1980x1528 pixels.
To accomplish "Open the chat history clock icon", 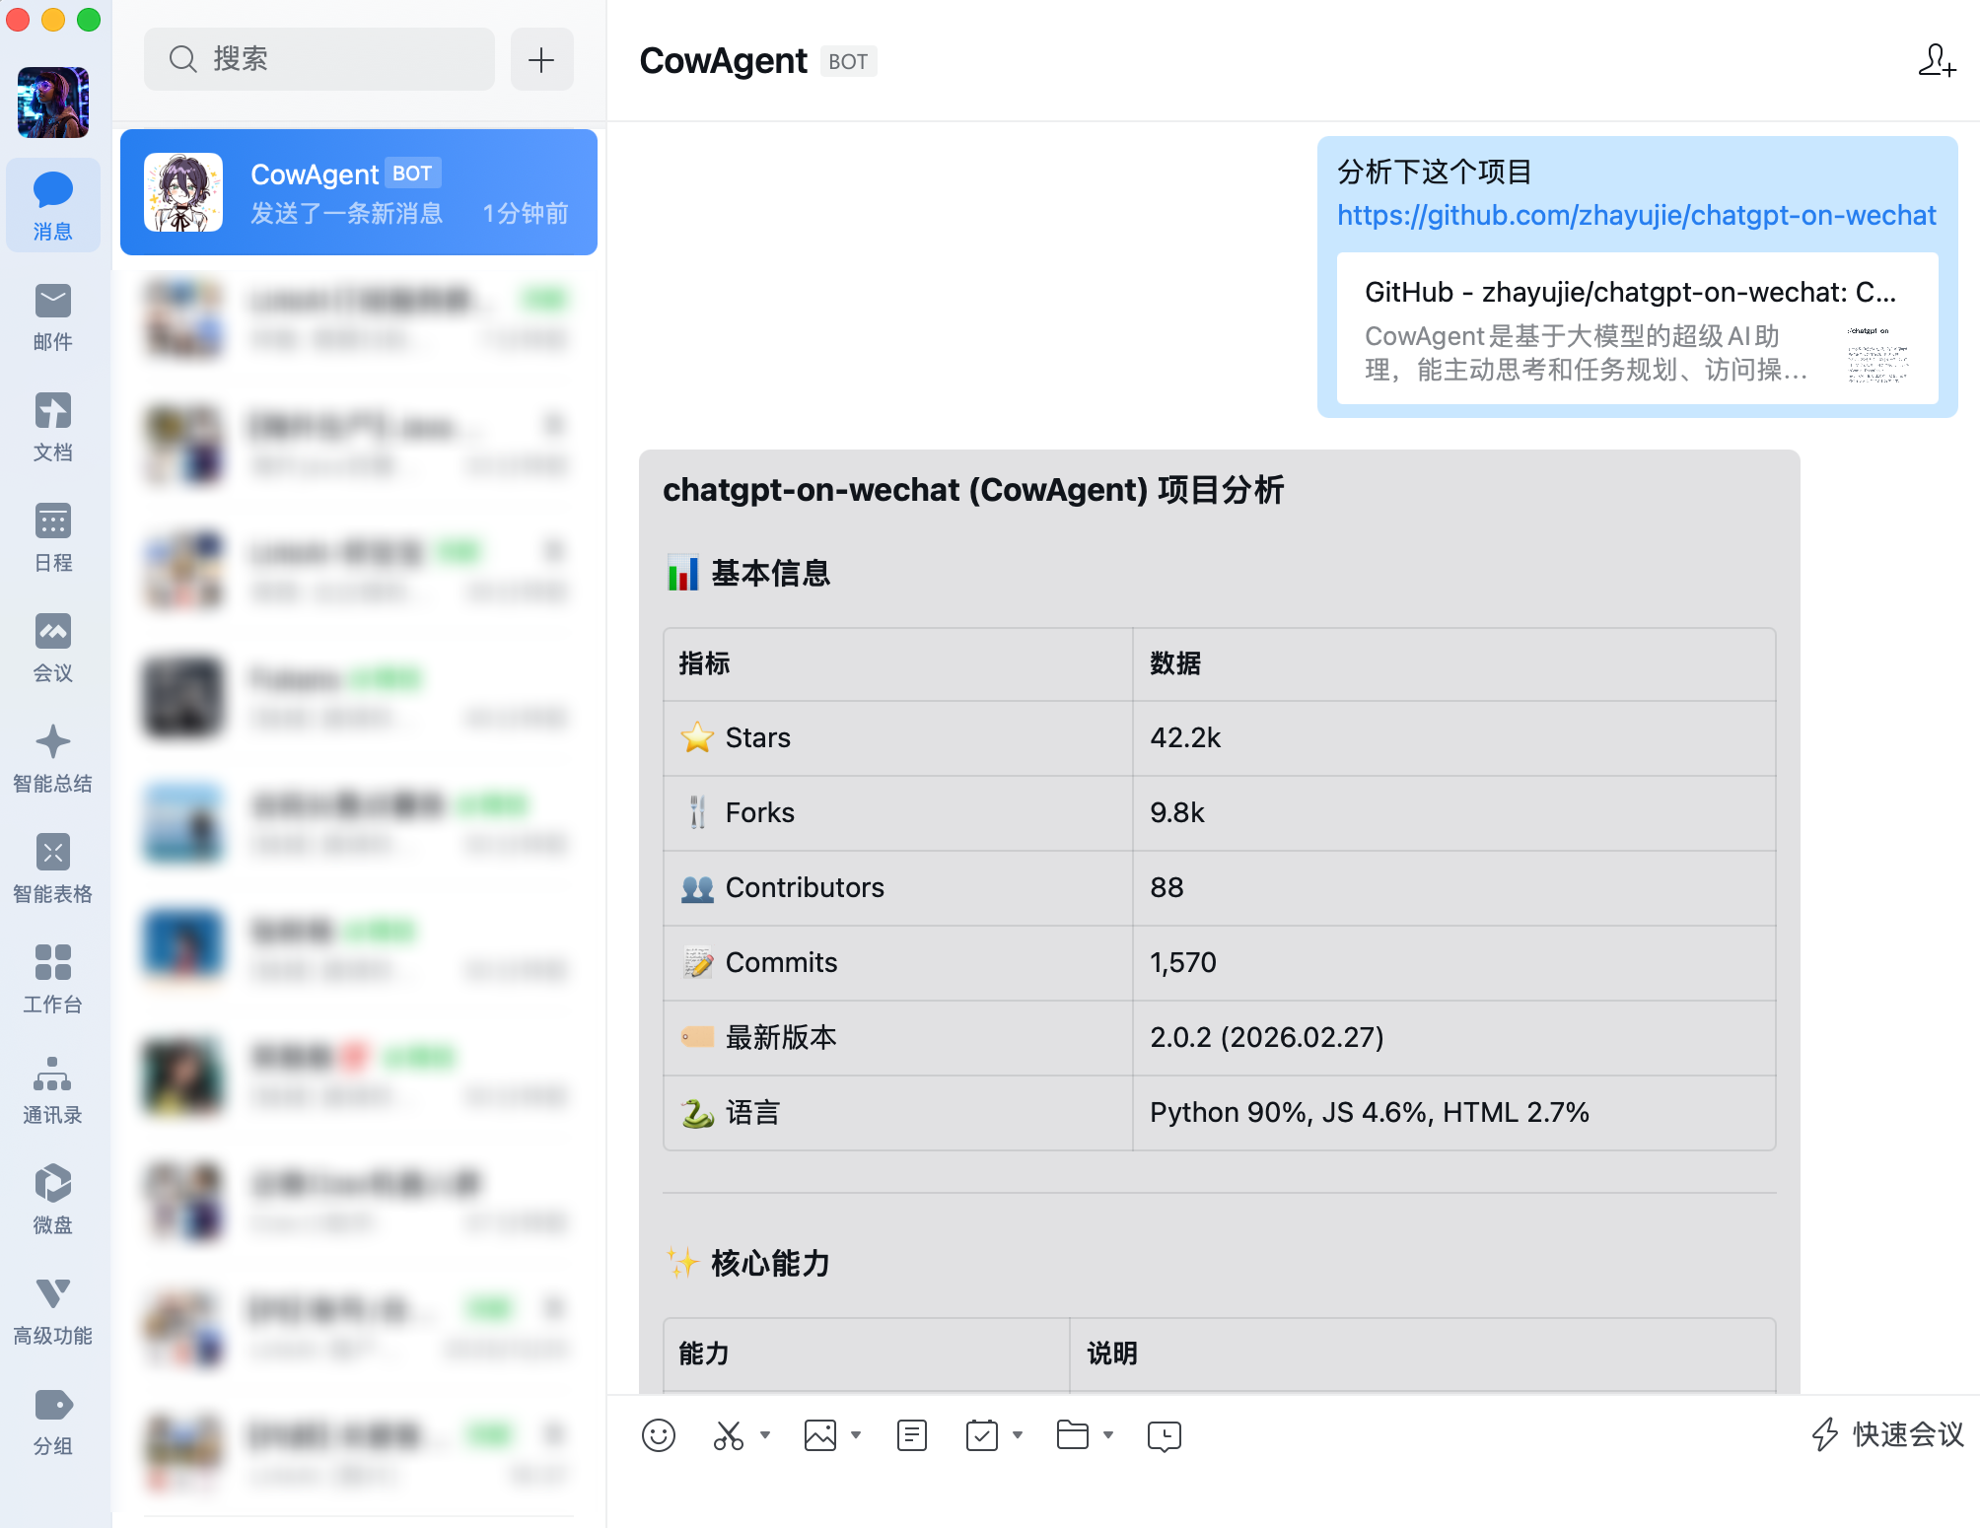I will [x=1165, y=1435].
